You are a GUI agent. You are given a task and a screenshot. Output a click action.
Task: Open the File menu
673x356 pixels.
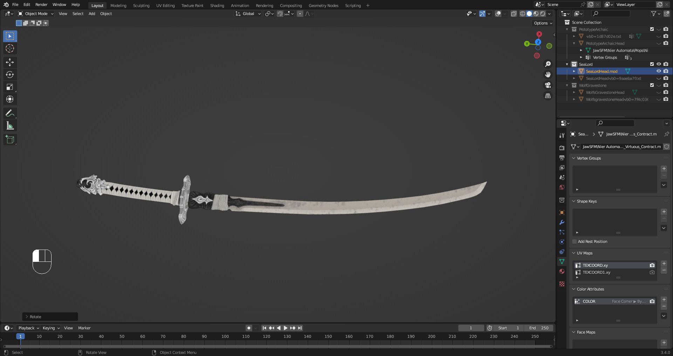click(x=15, y=5)
